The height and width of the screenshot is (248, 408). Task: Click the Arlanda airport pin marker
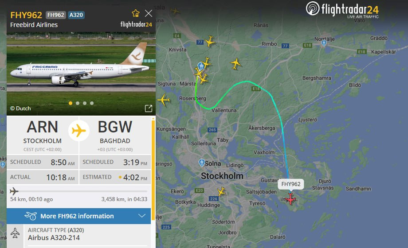(200, 66)
